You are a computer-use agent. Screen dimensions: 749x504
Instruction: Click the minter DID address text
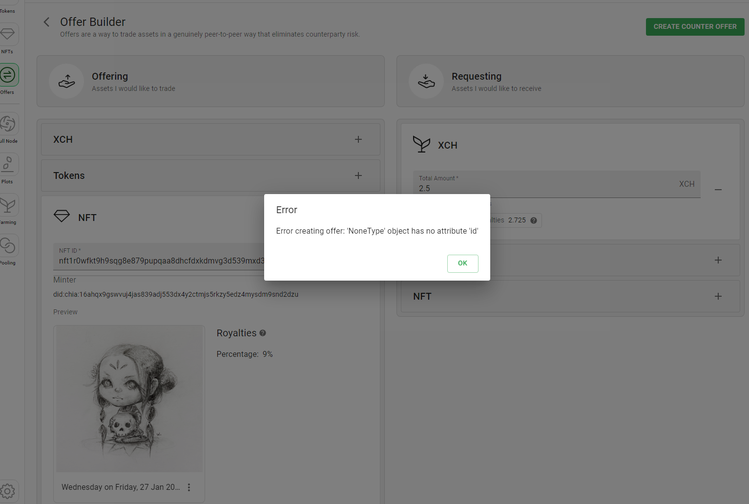pos(176,294)
